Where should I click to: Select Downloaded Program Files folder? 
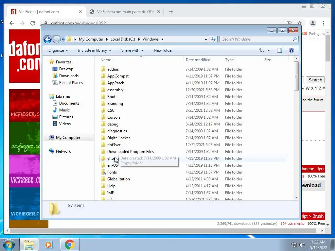pos(130,152)
